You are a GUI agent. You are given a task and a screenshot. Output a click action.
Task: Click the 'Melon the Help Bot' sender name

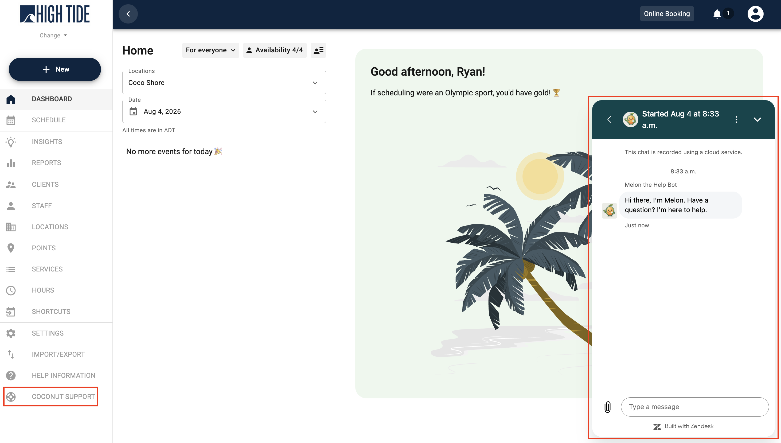click(651, 185)
